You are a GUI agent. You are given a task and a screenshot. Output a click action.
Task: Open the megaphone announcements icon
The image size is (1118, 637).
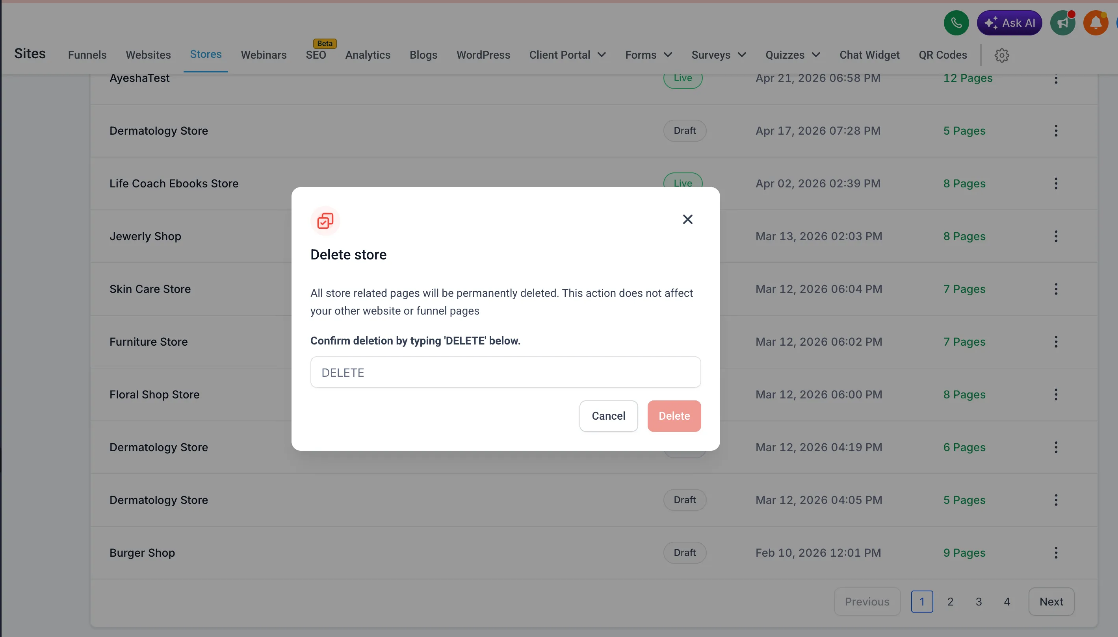tap(1063, 23)
